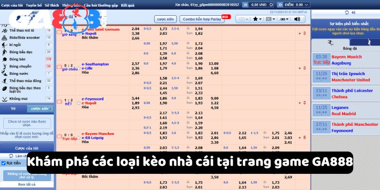Viewport: 380px width, 190px height.
Task: Toggle the Rút tiền checkbox
Action: 3,163
